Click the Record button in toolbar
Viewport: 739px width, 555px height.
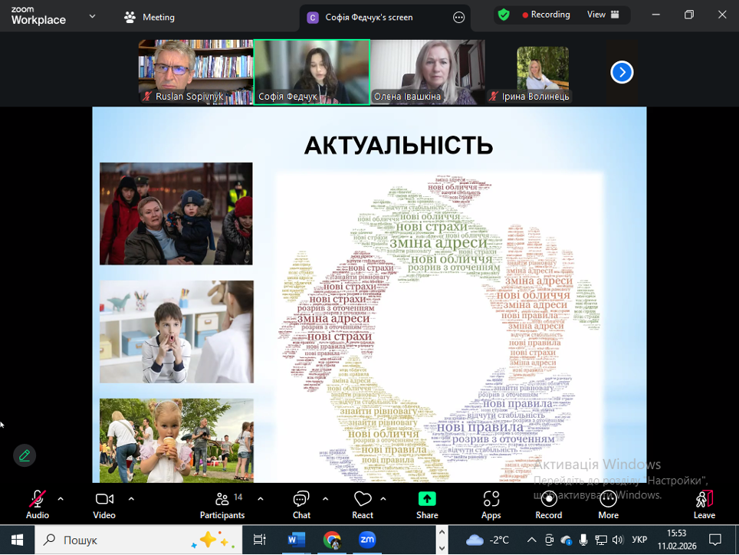[x=549, y=504]
